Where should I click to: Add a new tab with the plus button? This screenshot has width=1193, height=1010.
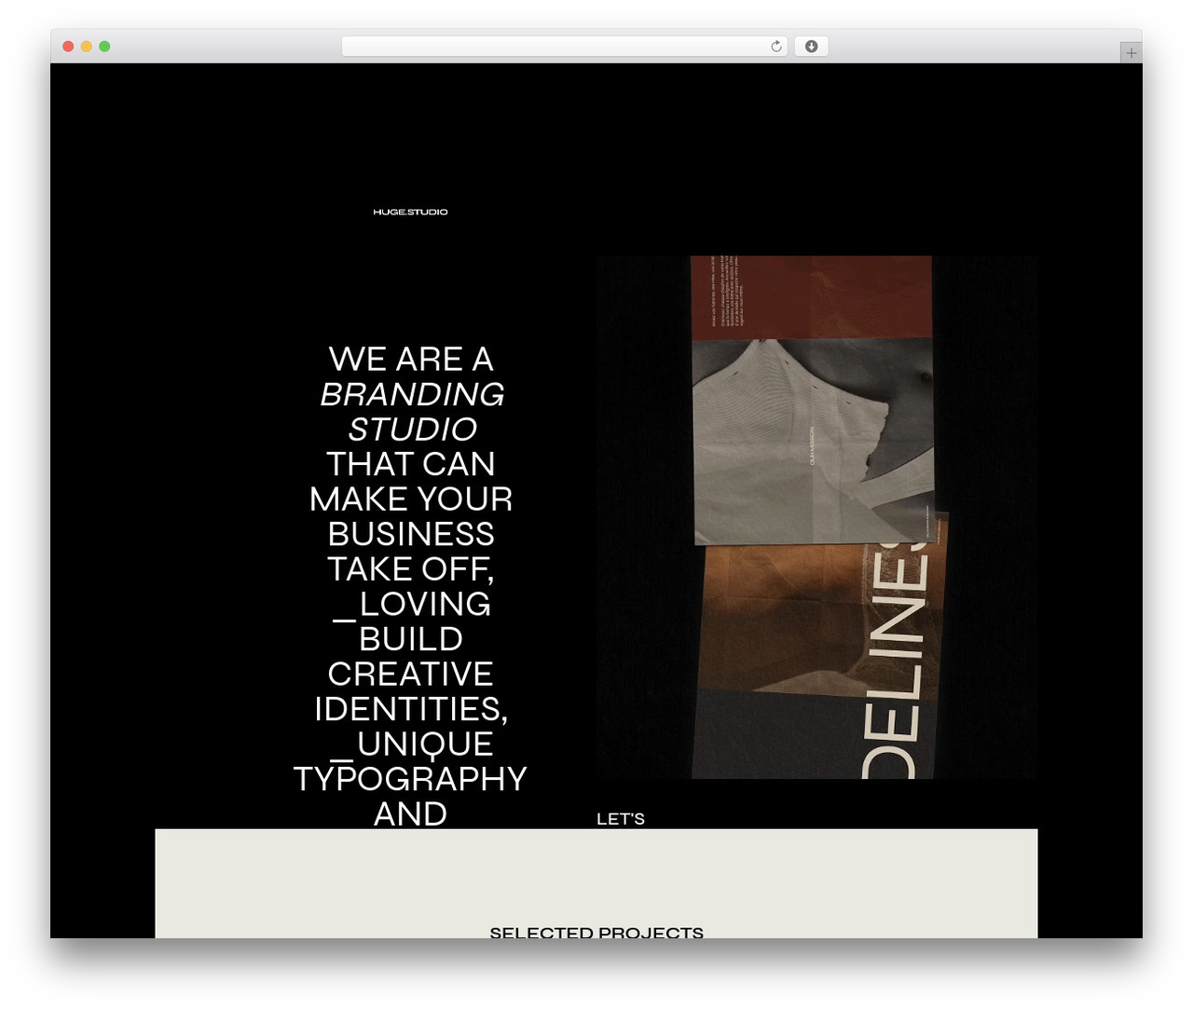click(1131, 53)
